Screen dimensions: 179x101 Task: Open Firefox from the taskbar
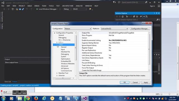(x=36, y=98)
